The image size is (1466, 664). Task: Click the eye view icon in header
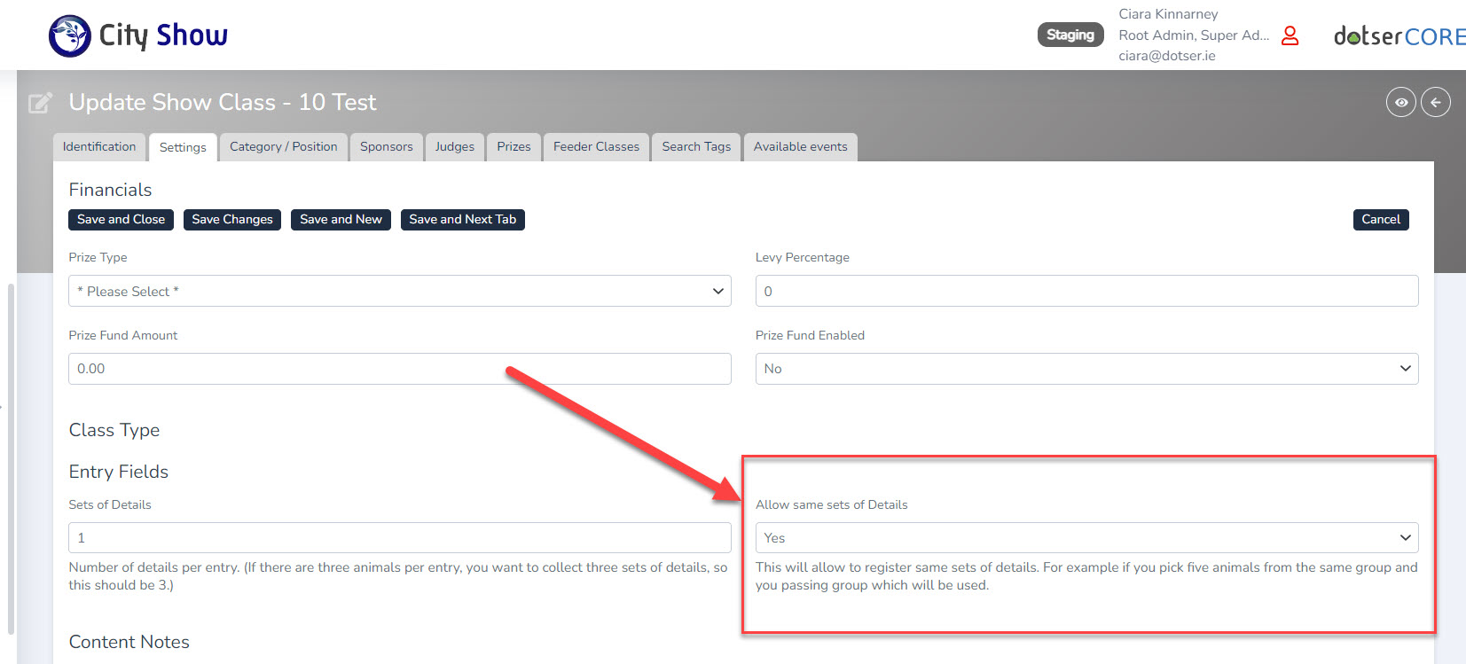coord(1400,103)
